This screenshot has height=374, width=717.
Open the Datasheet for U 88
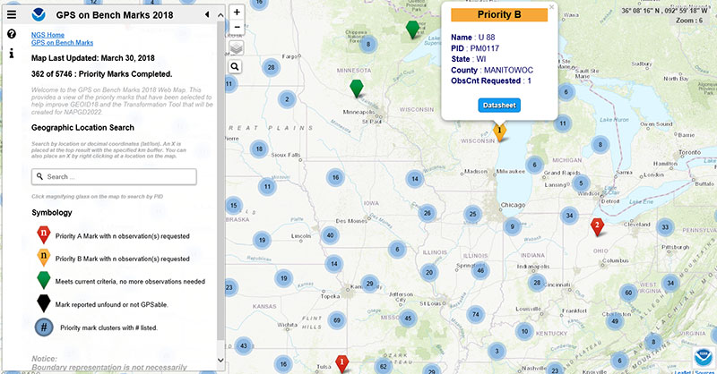498,106
